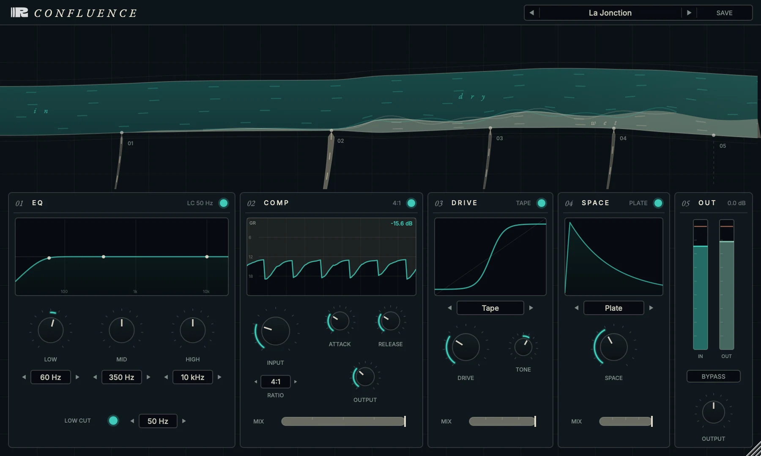Decrease the LOW frequency from 60 Hz
Screen dimensions: 761x456
(24, 377)
